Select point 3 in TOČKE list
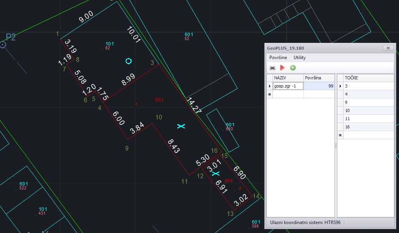The height and width of the screenshot is (233, 399). click(369, 86)
